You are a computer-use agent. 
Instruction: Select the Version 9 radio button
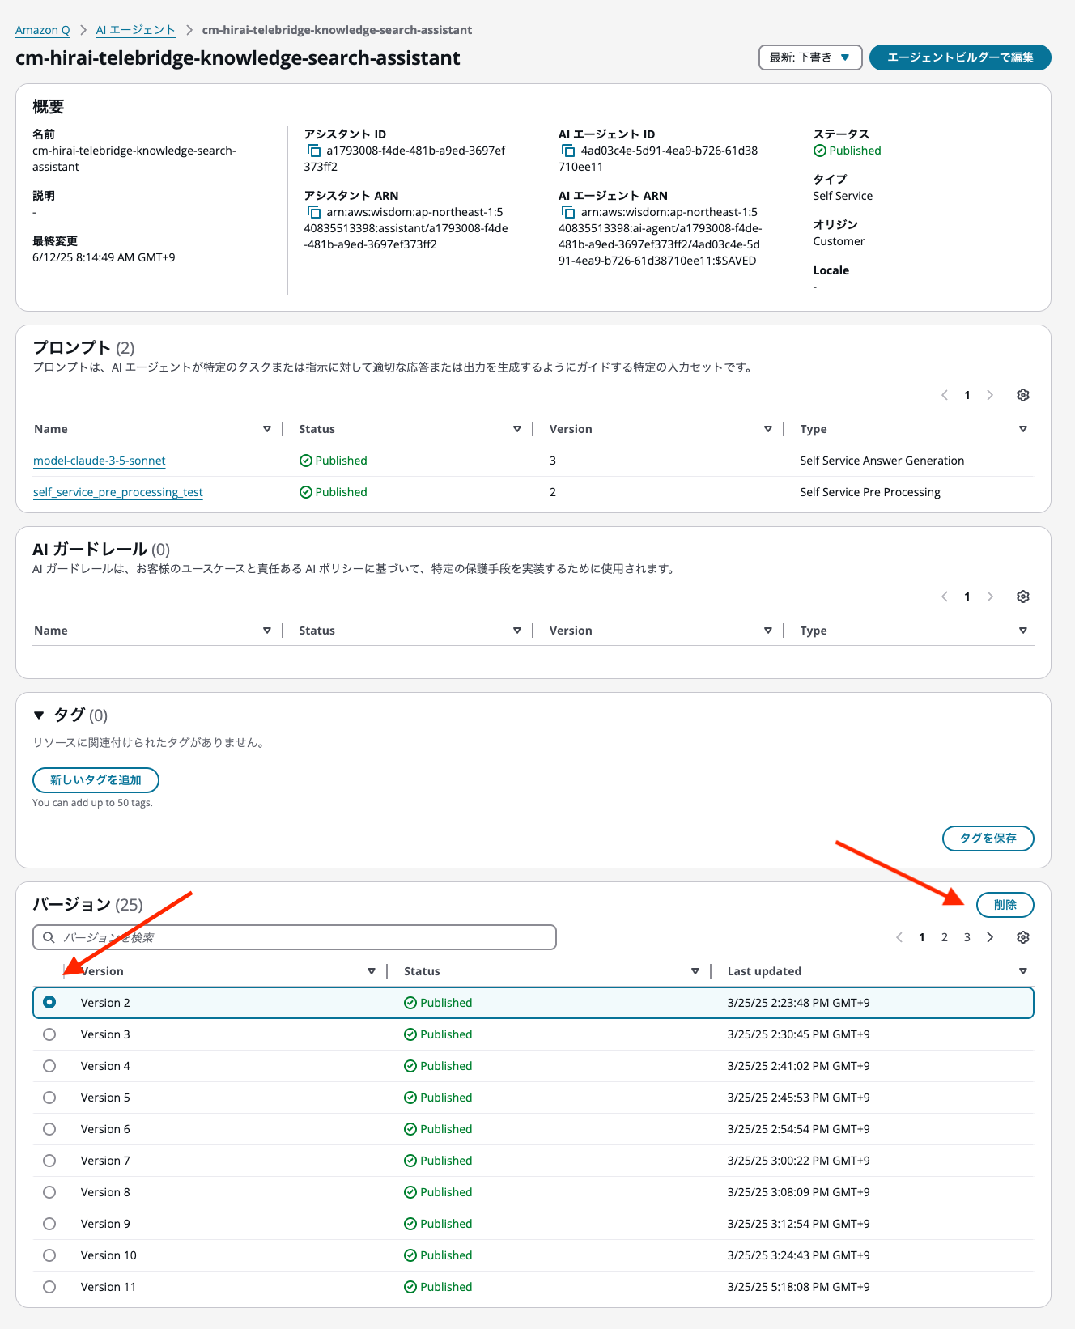[49, 1224]
